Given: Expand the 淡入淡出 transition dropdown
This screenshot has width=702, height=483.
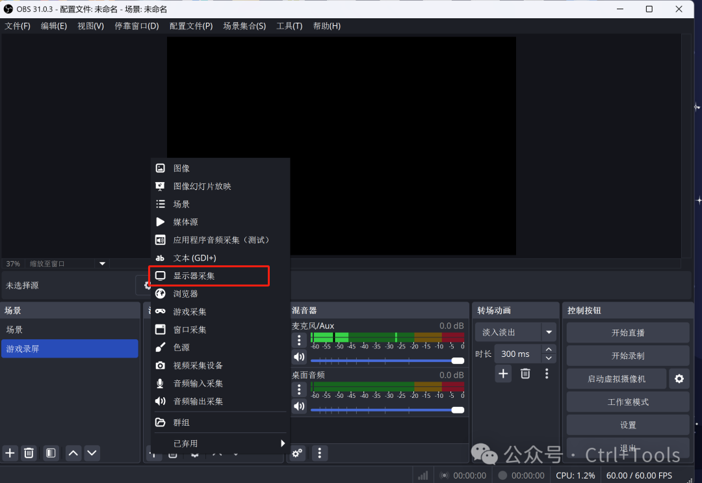Looking at the screenshot, I should (549, 332).
